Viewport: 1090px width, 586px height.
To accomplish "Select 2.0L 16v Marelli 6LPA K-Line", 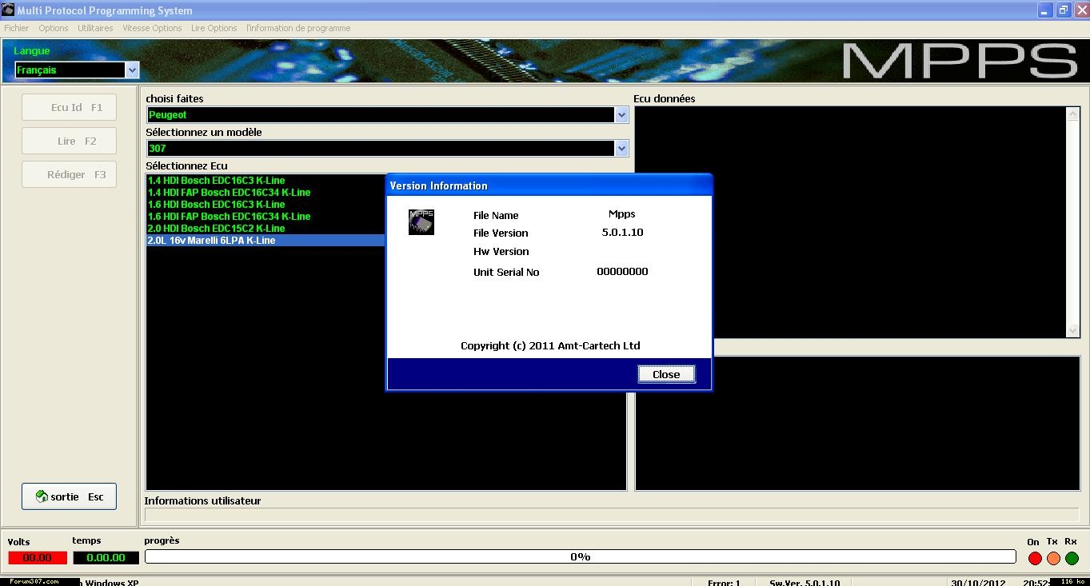I will 266,241.
